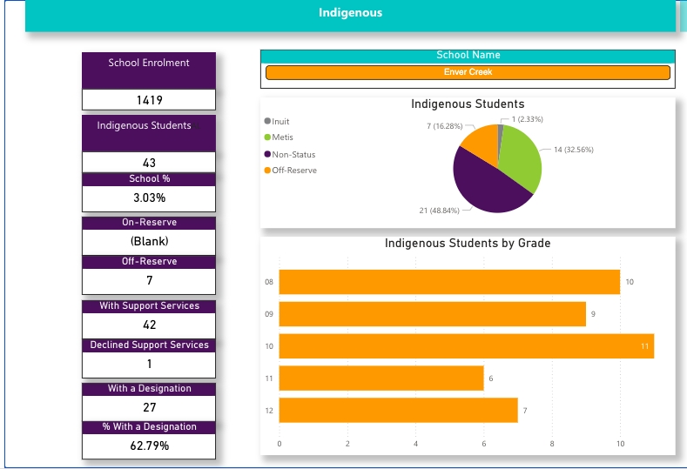687x469 pixels.
Task: Click the School Enrolment card value 1419
Action: coord(148,100)
